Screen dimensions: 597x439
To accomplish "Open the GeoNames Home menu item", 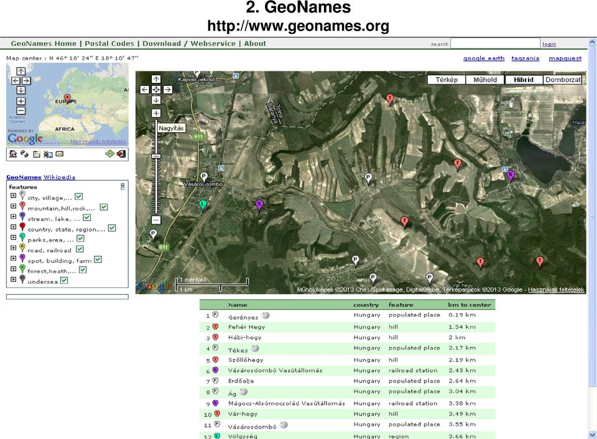I will (x=44, y=43).
